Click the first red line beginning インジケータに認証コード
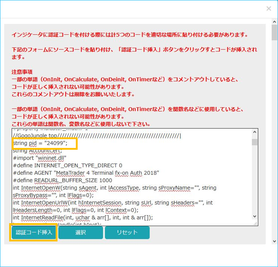Viewport: 278px width, 267px height. (130, 34)
